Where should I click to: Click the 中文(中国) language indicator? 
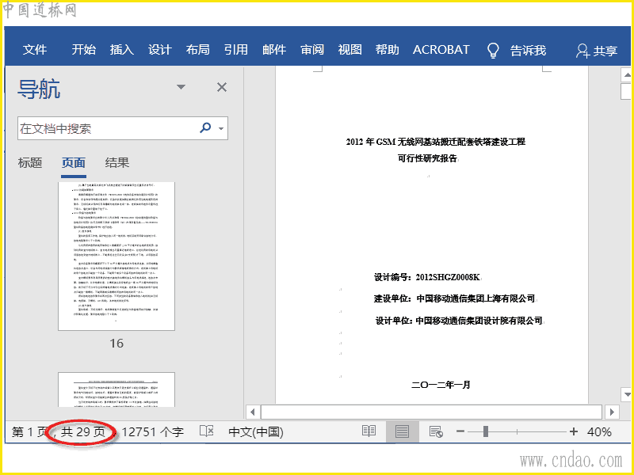click(256, 432)
